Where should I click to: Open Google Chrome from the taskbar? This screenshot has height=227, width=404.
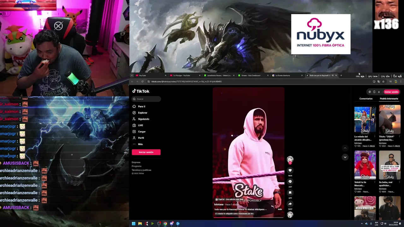click(165, 224)
